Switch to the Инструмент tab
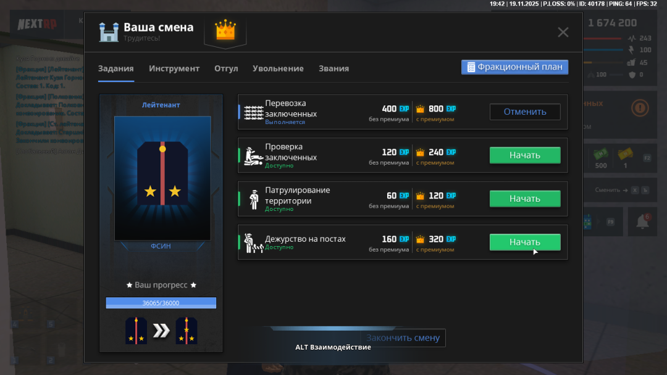The width and height of the screenshot is (667, 375). [174, 68]
